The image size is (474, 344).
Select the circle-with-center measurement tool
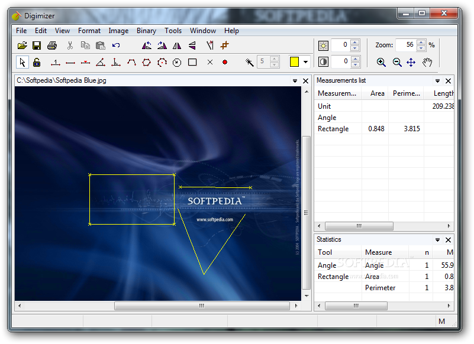click(x=162, y=62)
